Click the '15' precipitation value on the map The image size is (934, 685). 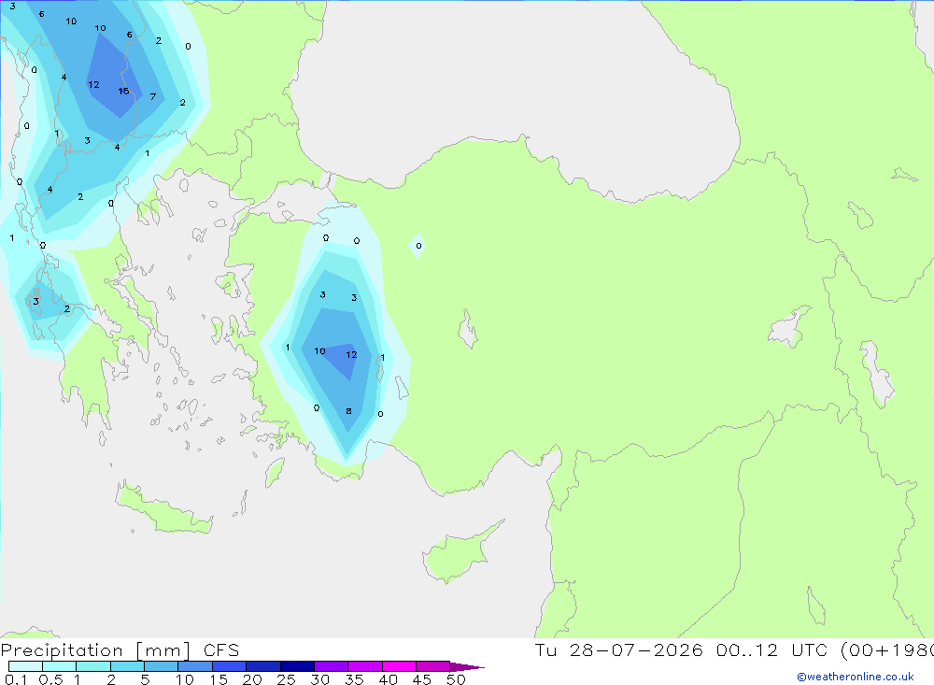pyautogui.click(x=123, y=92)
